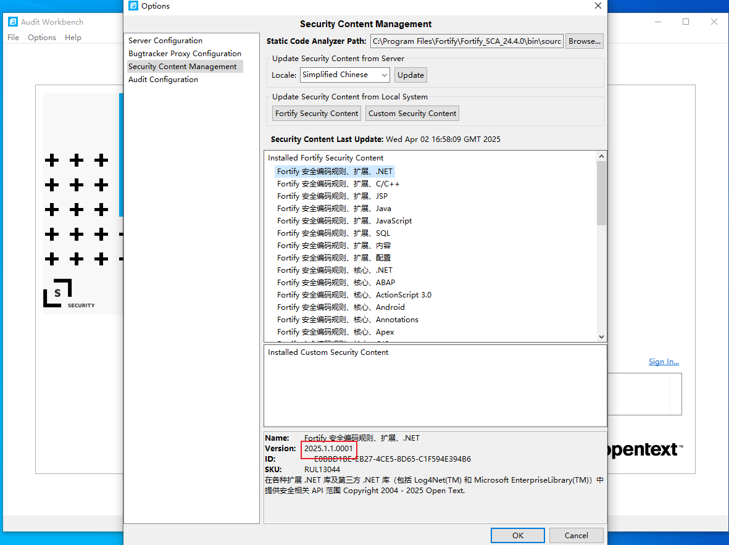This screenshot has width=729, height=545.
Task: Click scroll up arrow of content list
Action: (601, 156)
